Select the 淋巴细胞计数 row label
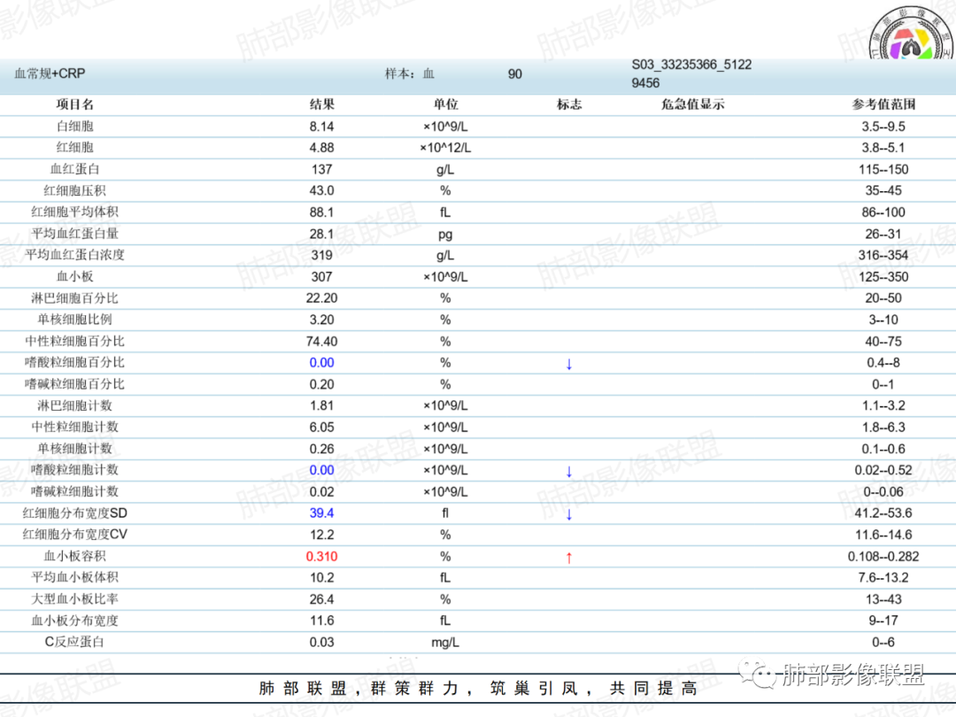Screen dimensions: 956x717 75,405
